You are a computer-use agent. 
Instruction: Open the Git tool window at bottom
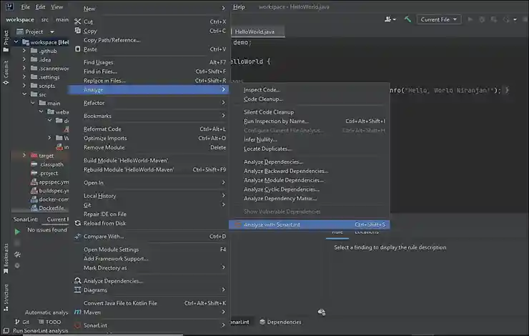[22, 322]
